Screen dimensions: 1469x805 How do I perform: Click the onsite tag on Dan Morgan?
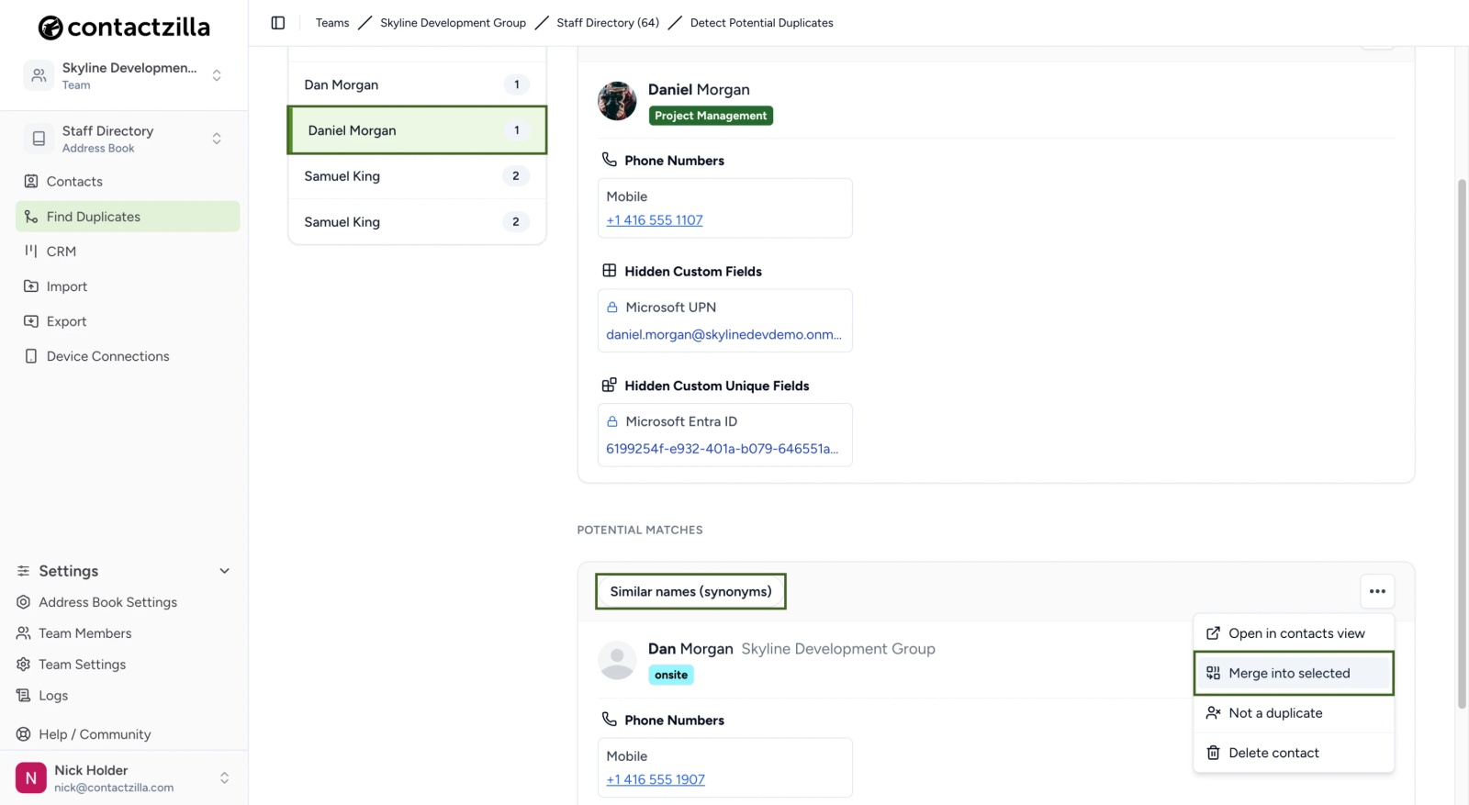point(671,675)
